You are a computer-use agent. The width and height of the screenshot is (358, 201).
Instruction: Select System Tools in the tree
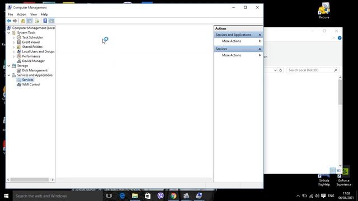26,32
